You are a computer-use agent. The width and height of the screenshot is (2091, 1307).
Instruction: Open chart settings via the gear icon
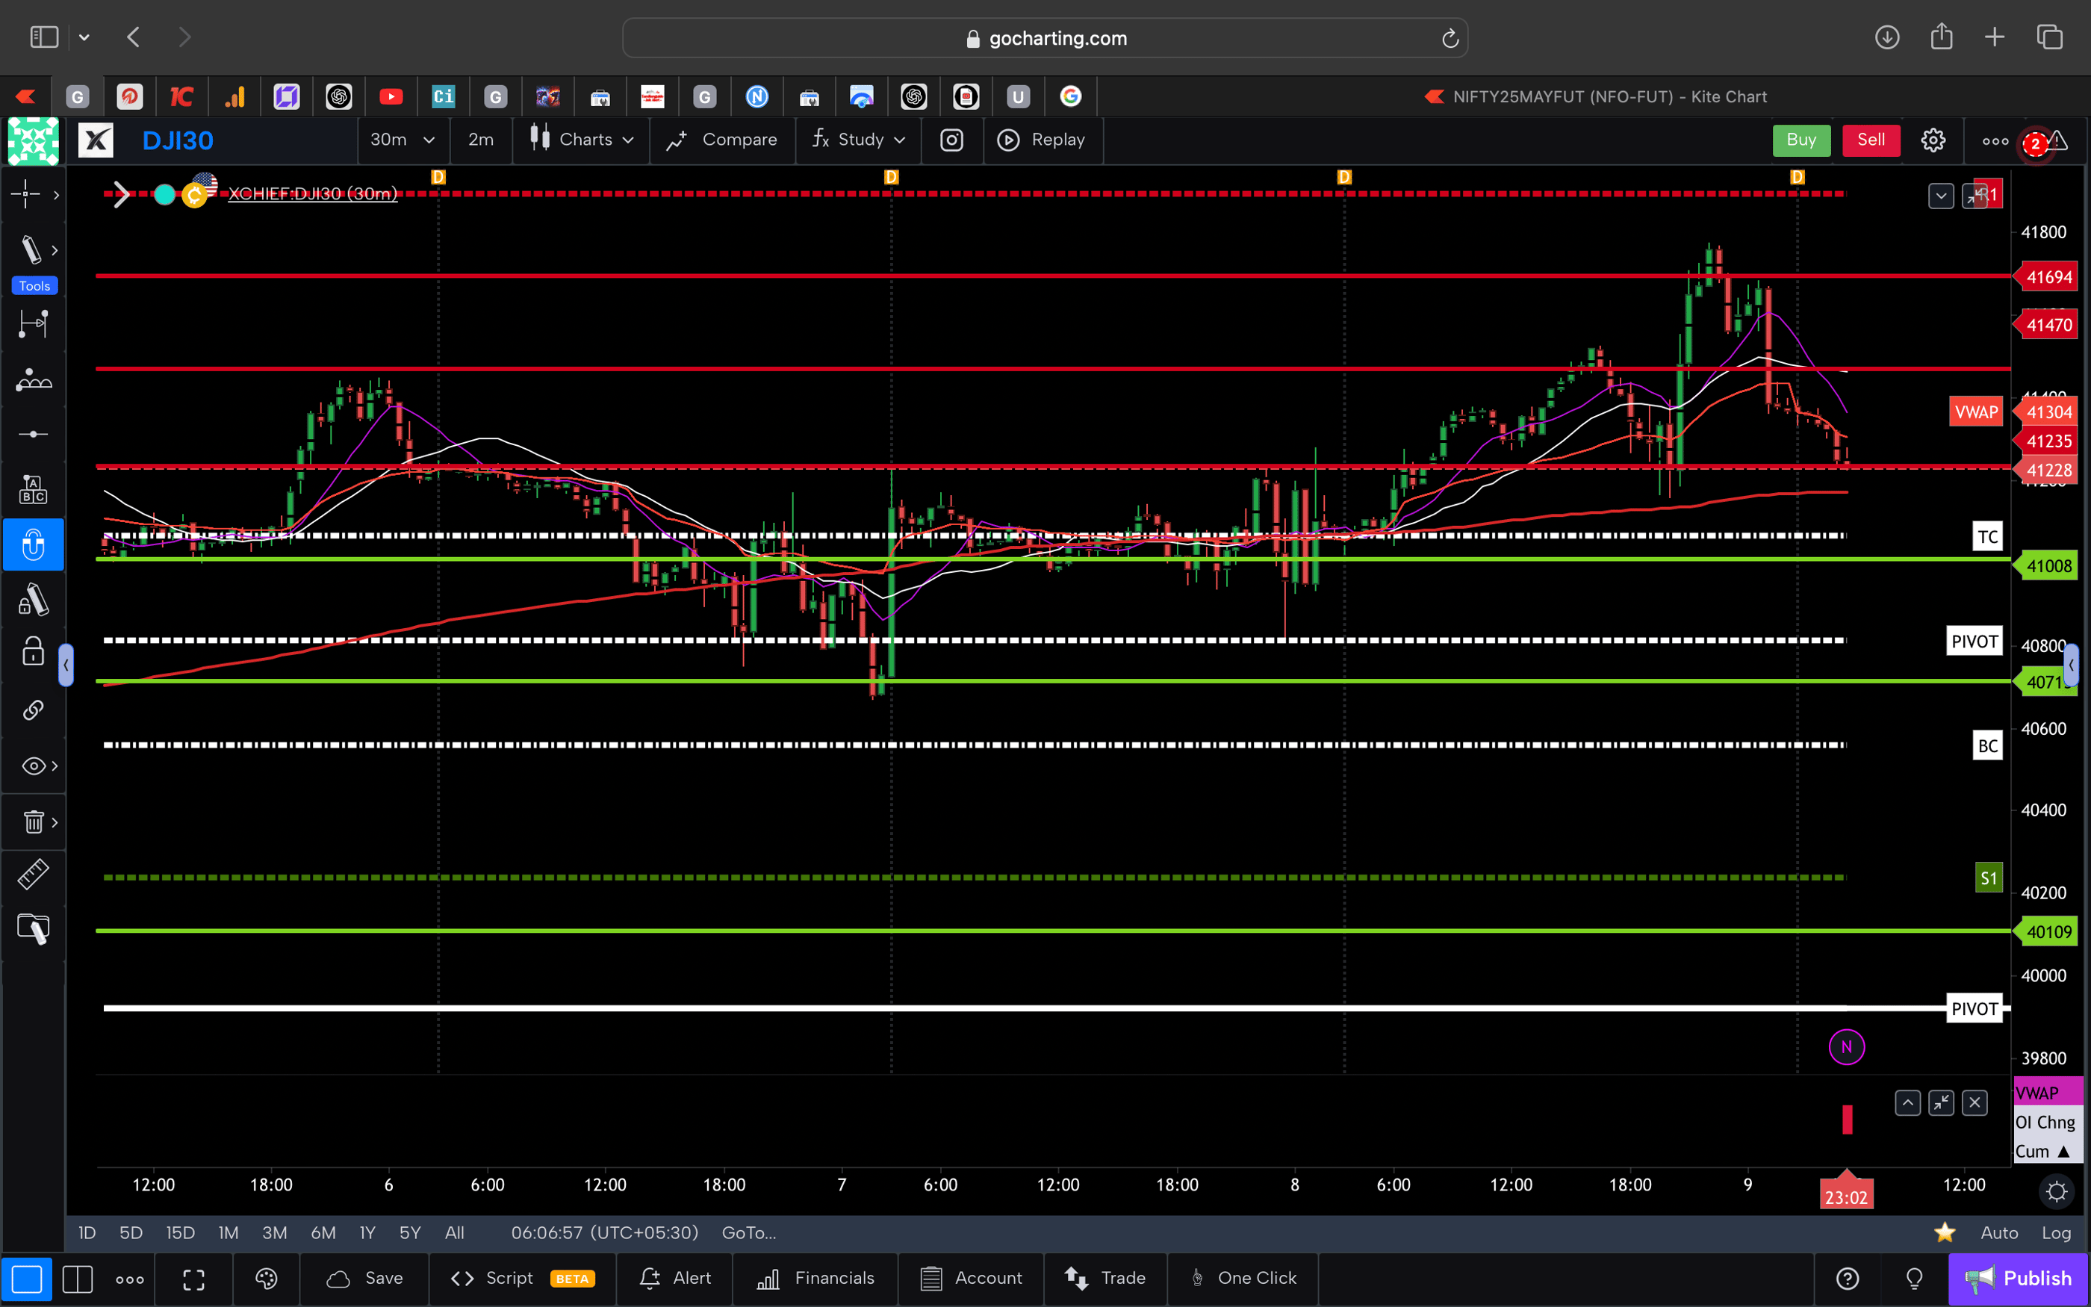pos(1933,139)
